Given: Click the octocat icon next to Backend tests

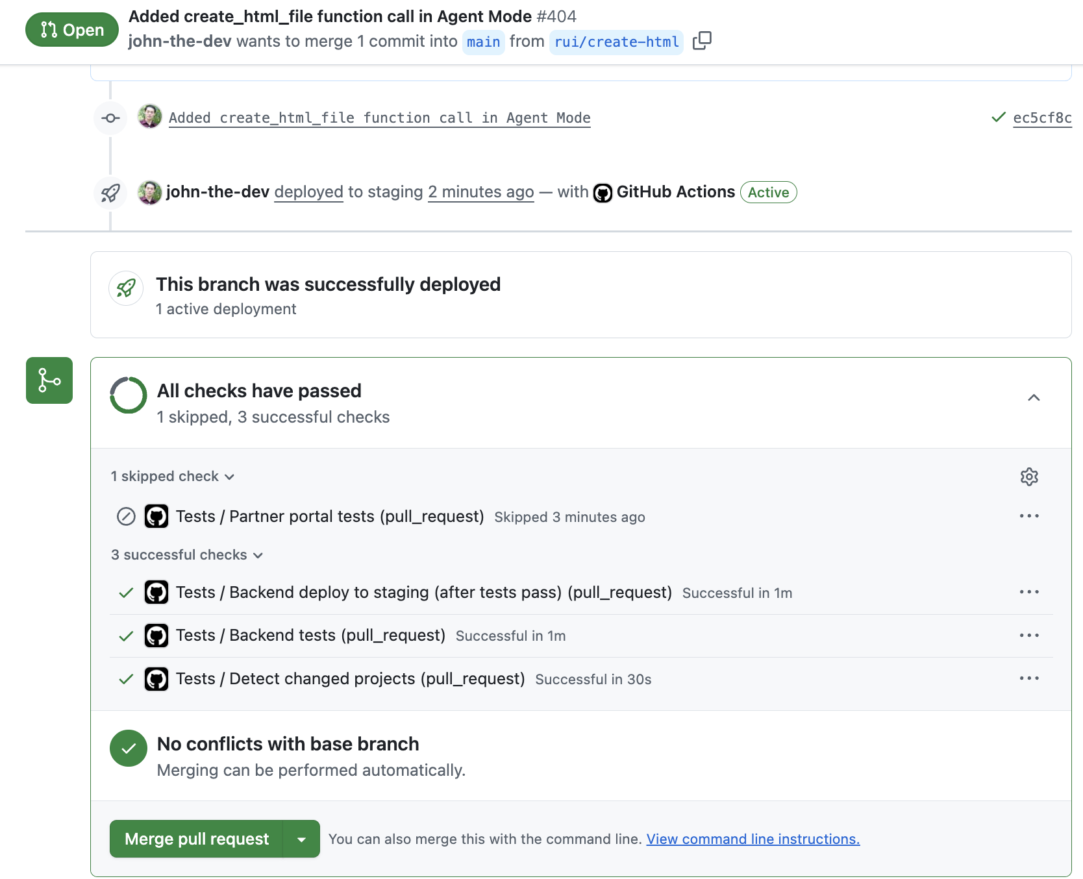Looking at the screenshot, I should pyautogui.click(x=156, y=636).
